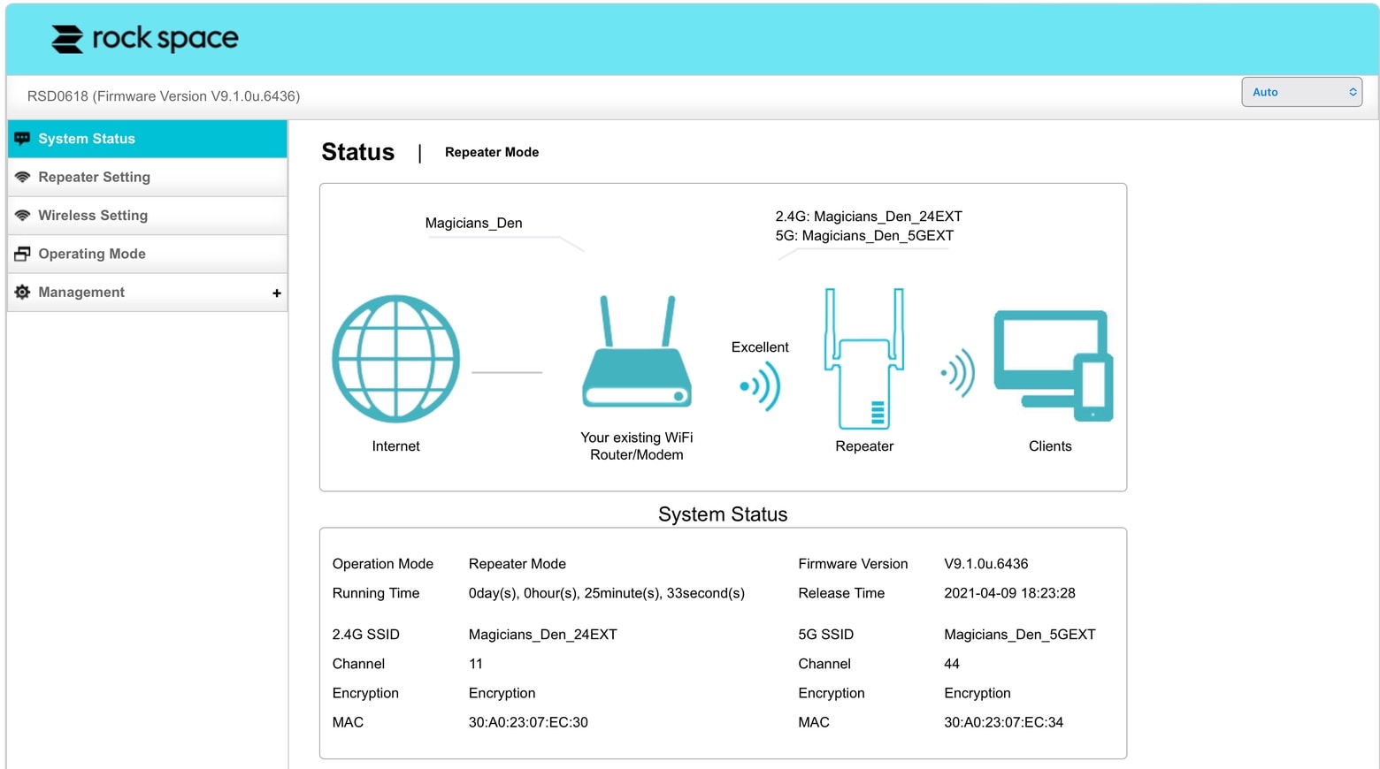The width and height of the screenshot is (1380, 769).
Task: Click signal waves between Repeater and Clients
Action: [x=958, y=373]
